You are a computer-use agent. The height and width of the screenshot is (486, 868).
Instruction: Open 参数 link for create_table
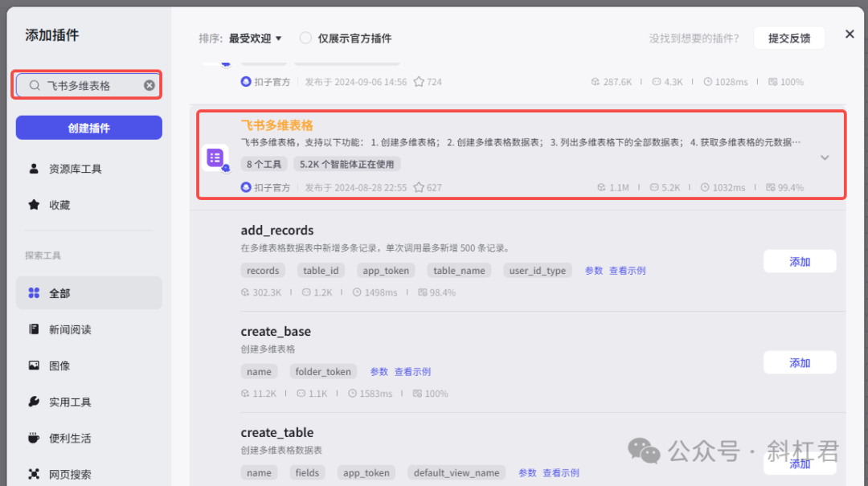click(x=527, y=472)
